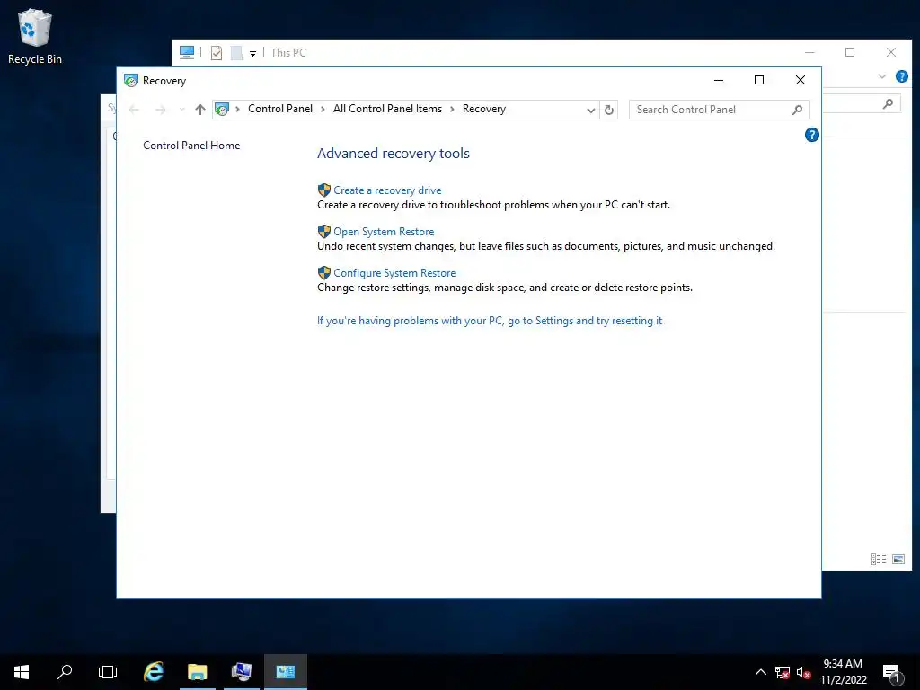Click the shield icon beside Open System Restore
Viewport: 920px width, 690px height.
[x=323, y=231]
